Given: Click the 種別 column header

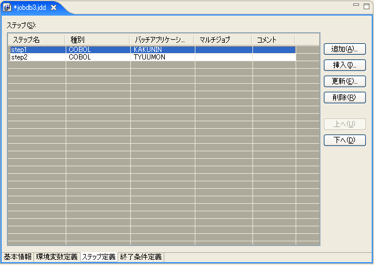Looking at the screenshot, I should (x=97, y=40).
